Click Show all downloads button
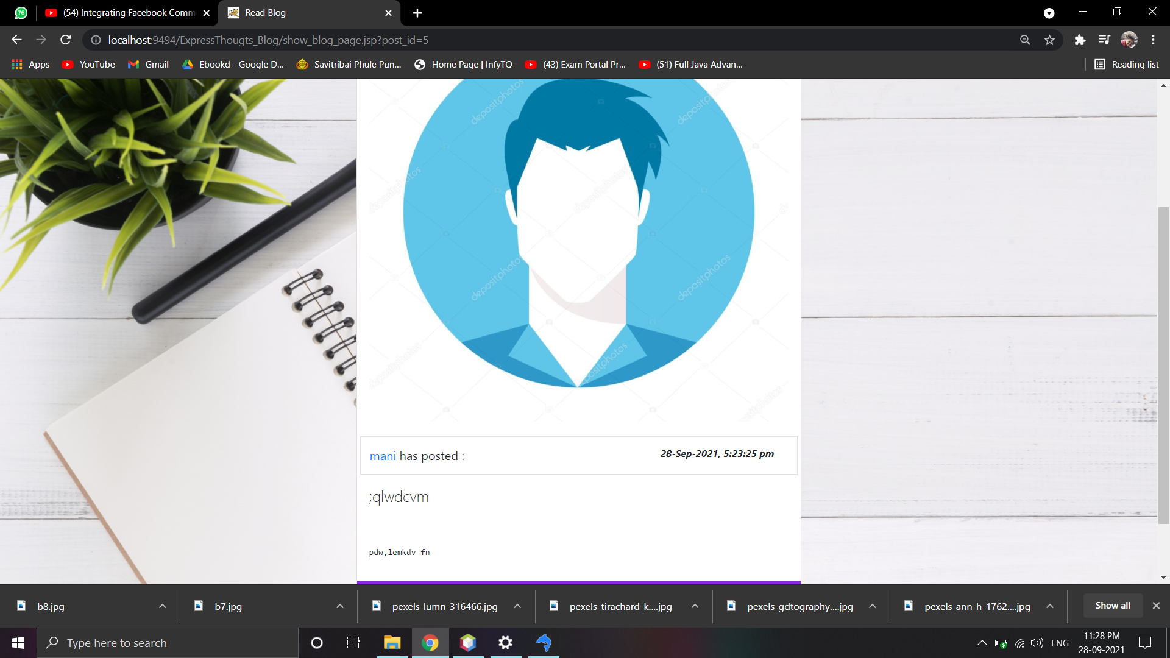The height and width of the screenshot is (658, 1170). 1112,606
